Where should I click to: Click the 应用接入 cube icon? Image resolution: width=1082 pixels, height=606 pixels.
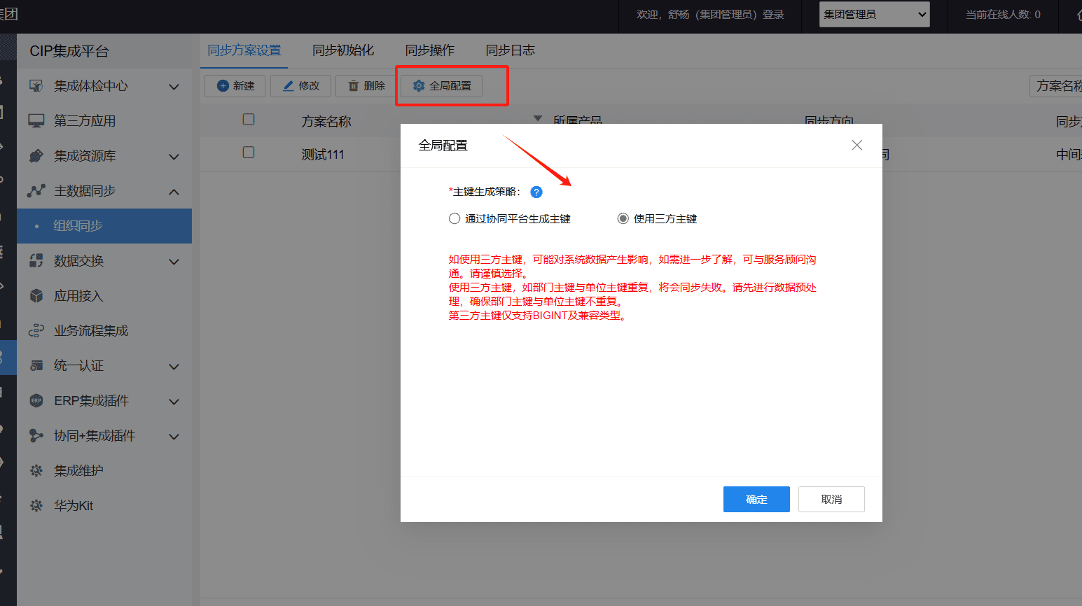36,296
